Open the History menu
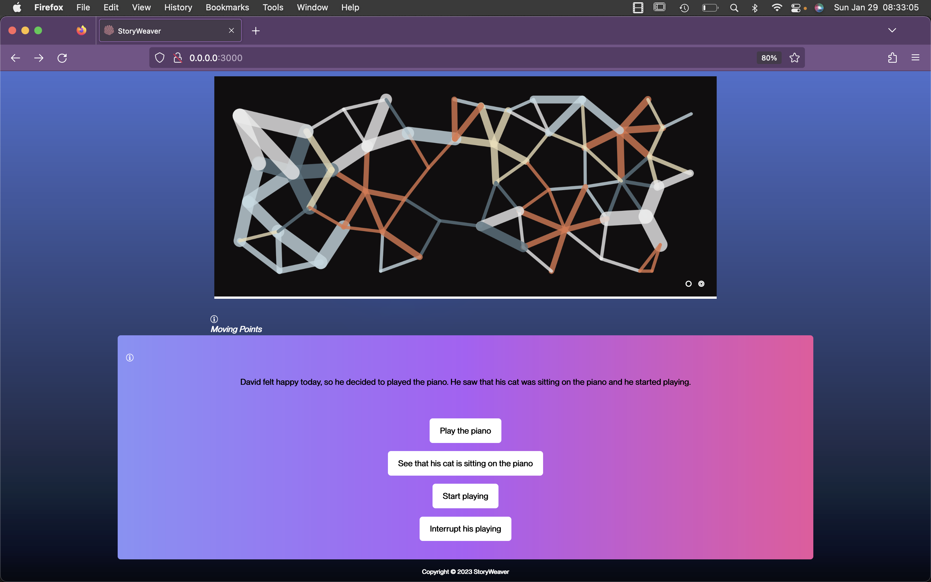Viewport: 931px width, 582px height. click(x=178, y=8)
